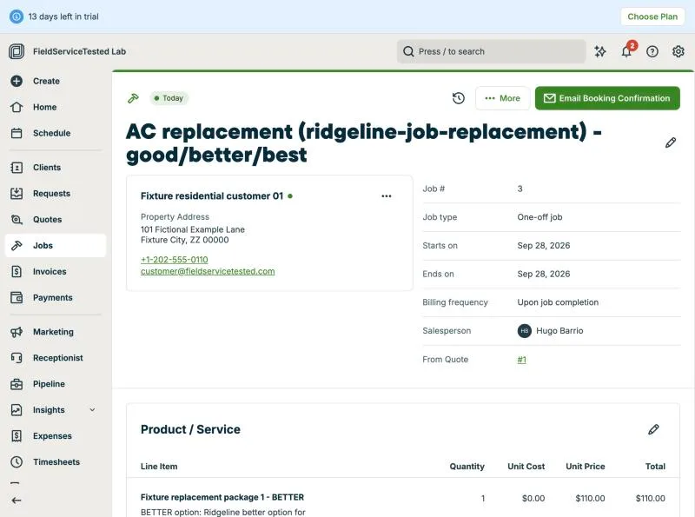Open From Quote #1 link
Screen dimensions: 695x517
[x=522, y=360]
